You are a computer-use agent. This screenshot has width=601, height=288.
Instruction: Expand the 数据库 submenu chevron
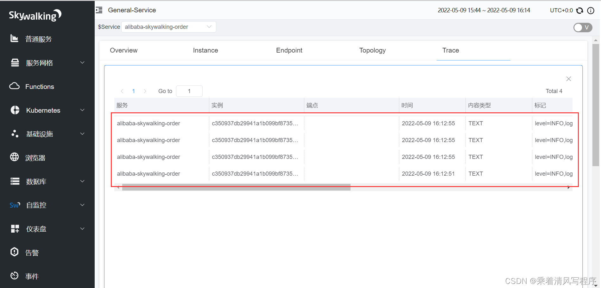pyautogui.click(x=82, y=181)
